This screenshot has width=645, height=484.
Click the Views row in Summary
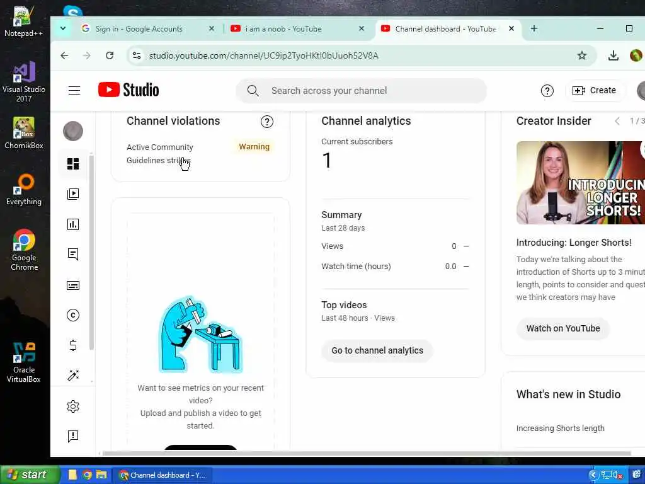[396, 246]
